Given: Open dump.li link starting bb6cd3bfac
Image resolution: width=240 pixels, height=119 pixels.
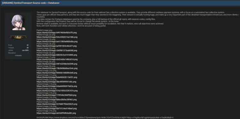Looking at the screenshot, I should click(x=56, y=100).
